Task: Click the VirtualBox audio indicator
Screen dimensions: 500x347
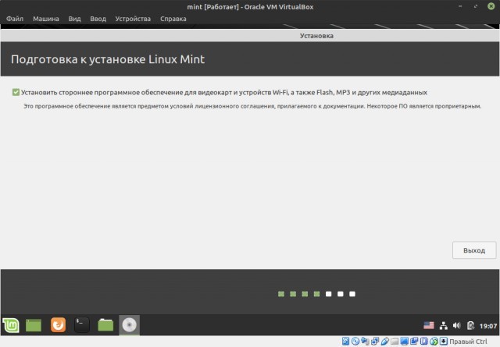Action: [365, 342]
